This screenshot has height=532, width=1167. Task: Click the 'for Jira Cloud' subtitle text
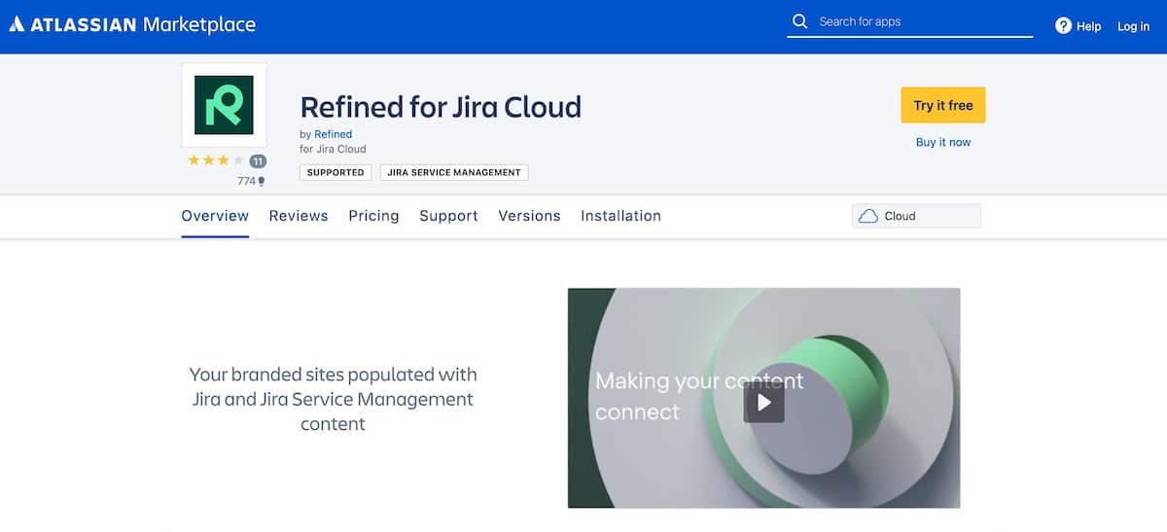pos(333,149)
